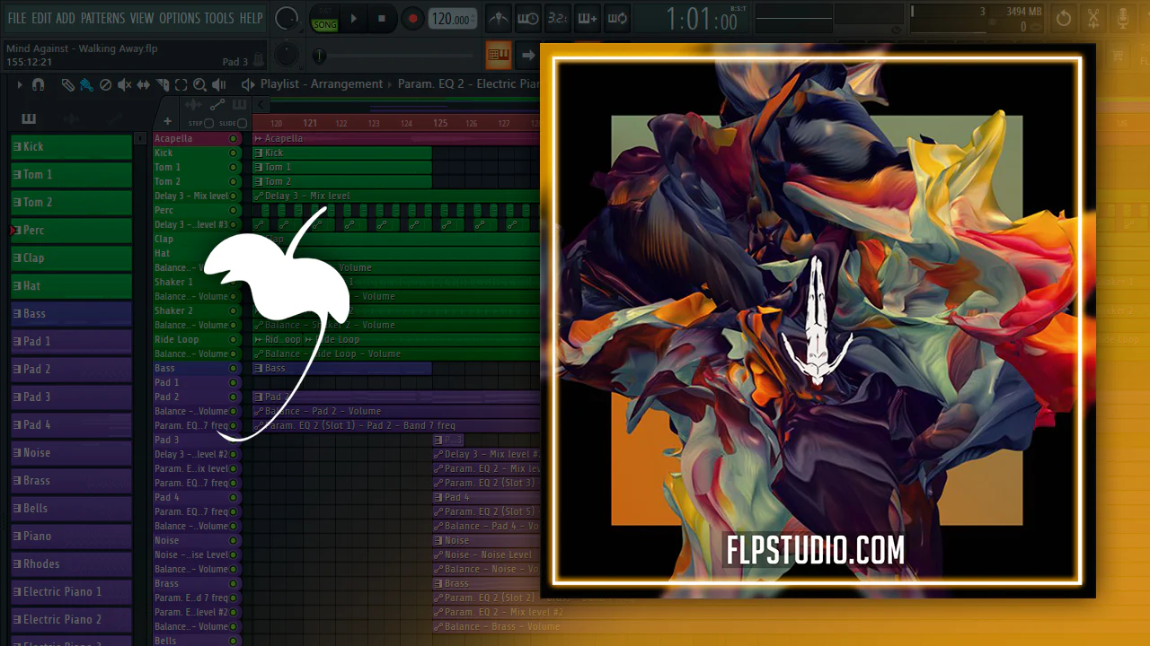Mute the Tom 2 track
1150x646 pixels.
234,182
